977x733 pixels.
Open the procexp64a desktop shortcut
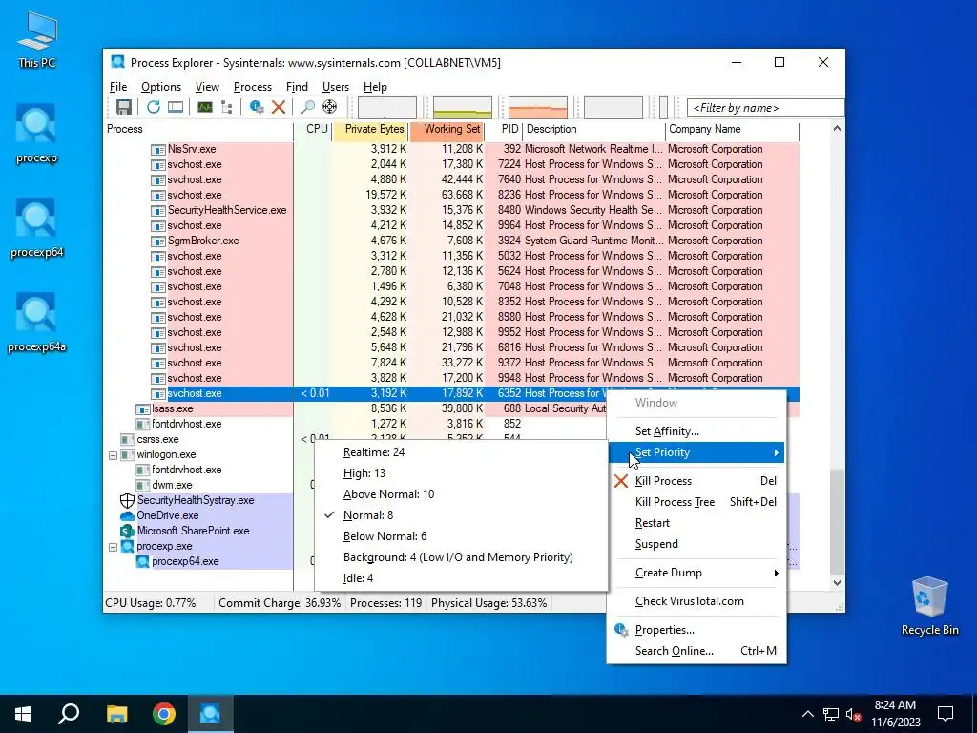click(x=36, y=323)
